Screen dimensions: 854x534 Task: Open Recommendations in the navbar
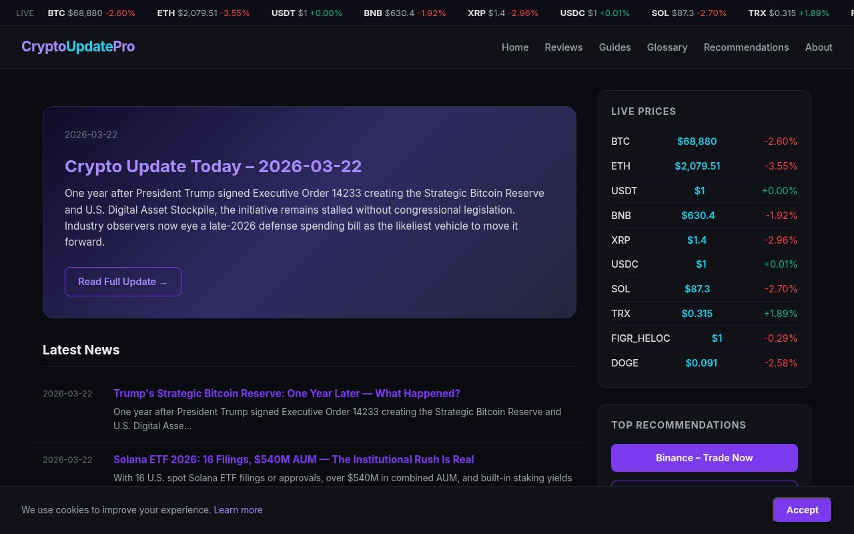point(746,47)
